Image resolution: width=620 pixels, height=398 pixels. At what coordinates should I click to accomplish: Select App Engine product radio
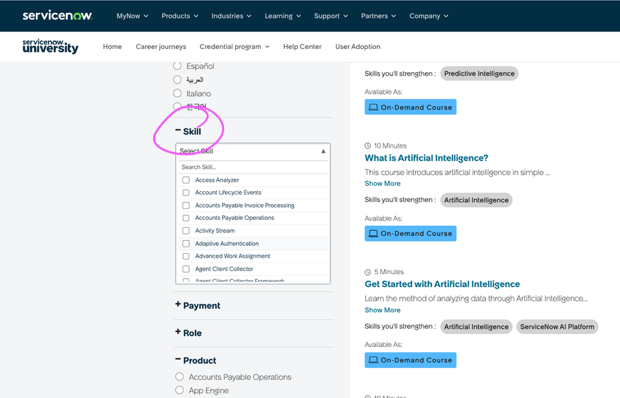click(179, 390)
